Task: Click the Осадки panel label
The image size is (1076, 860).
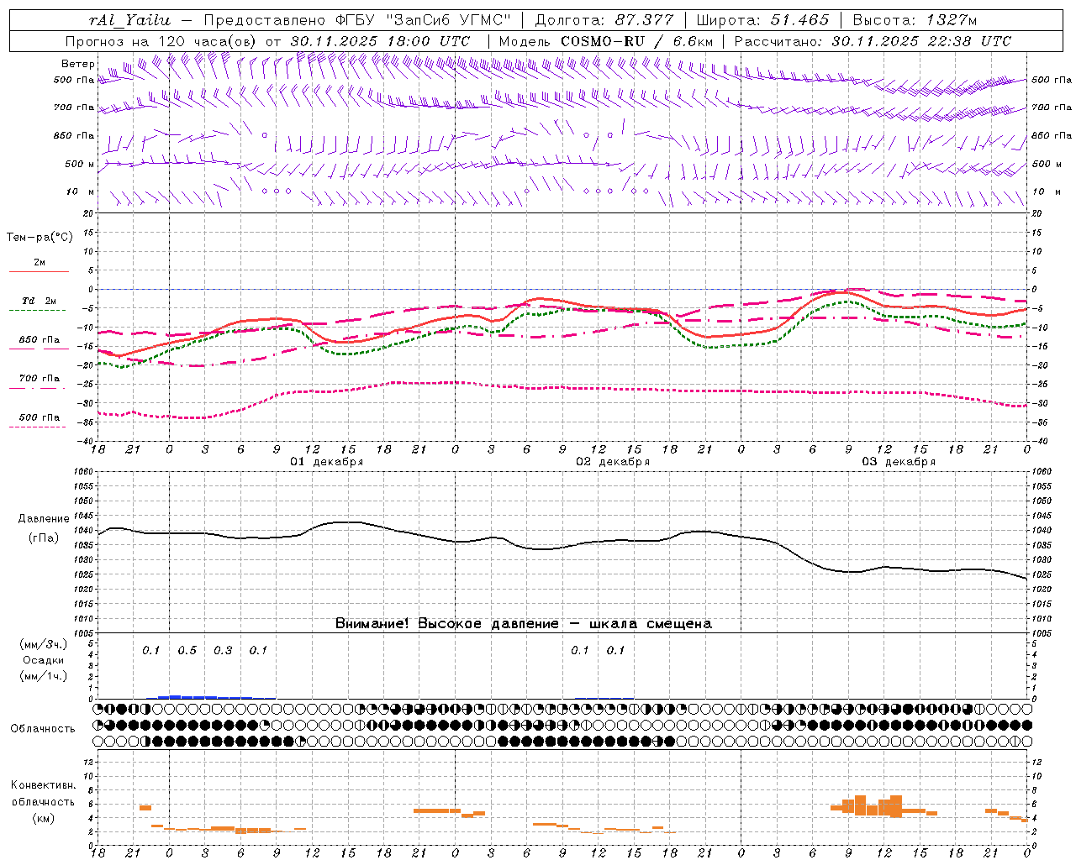Action: (44, 660)
